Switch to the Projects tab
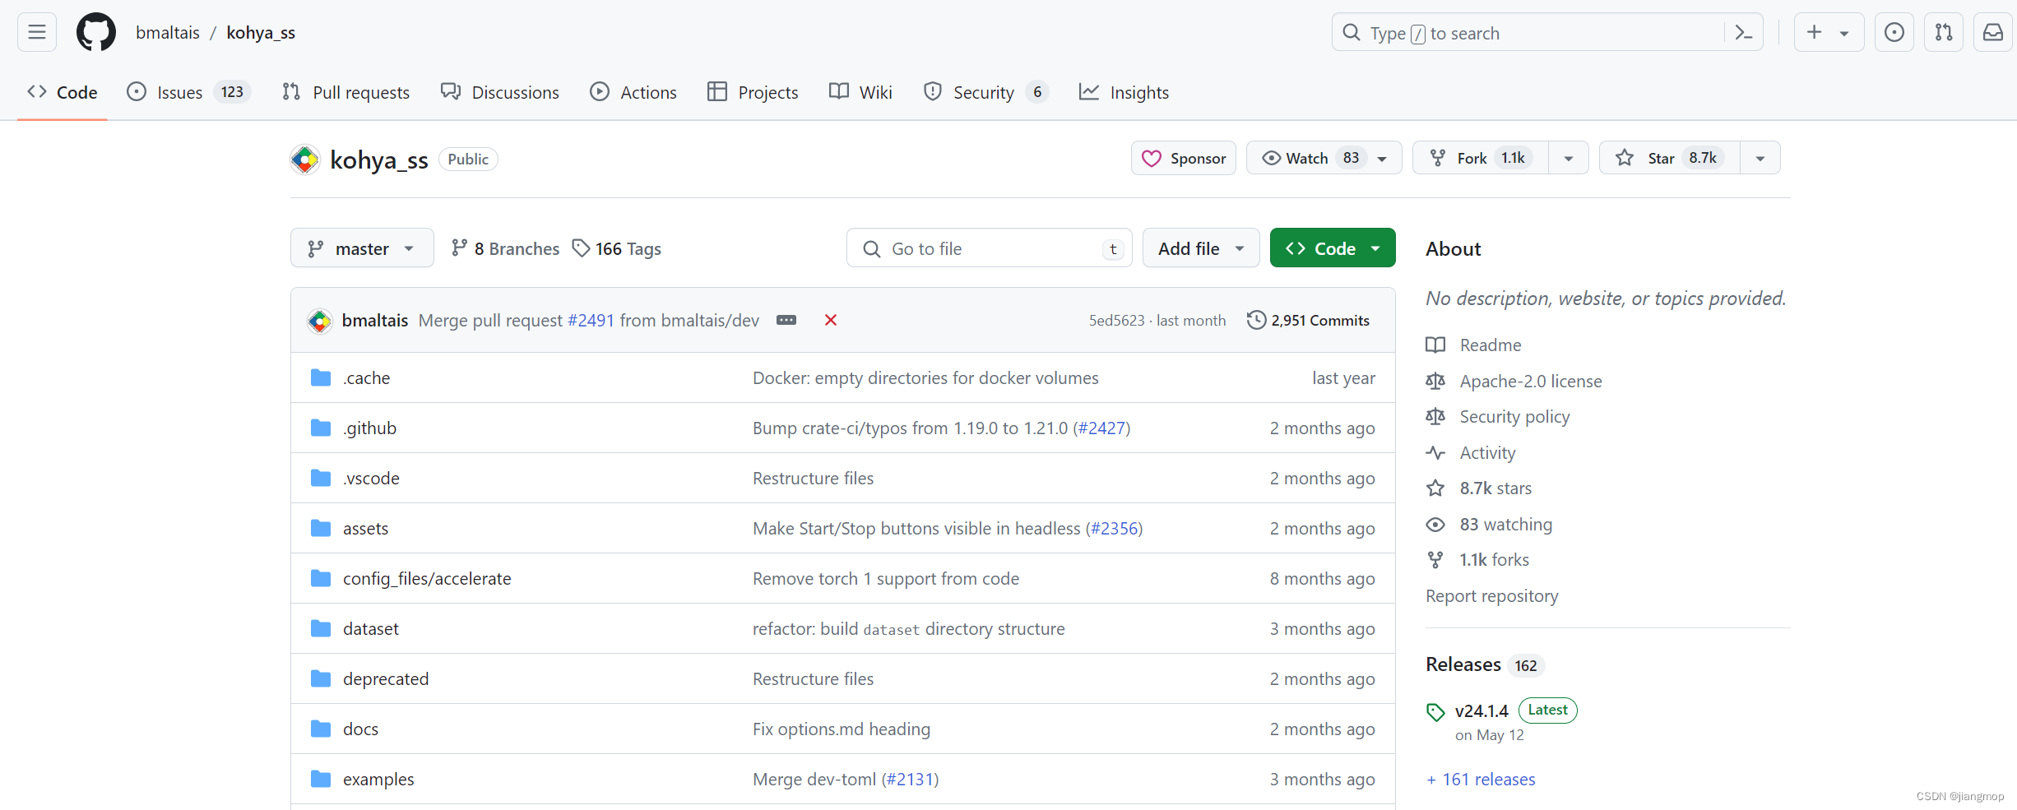 click(753, 92)
